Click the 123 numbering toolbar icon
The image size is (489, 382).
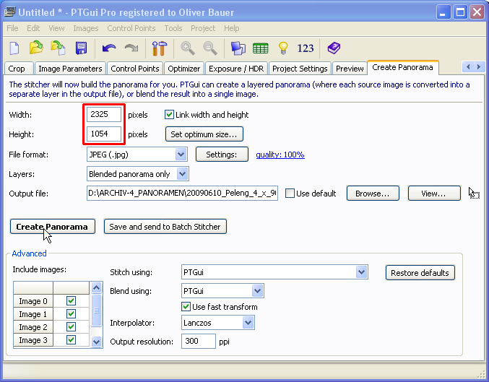tap(306, 48)
